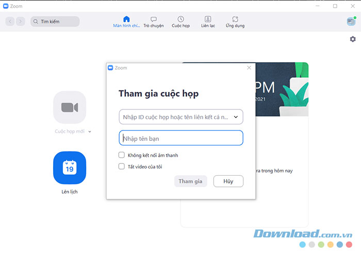Open the settings gear icon
The height and width of the screenshot is (258, 361).
[x=353, y=39]
